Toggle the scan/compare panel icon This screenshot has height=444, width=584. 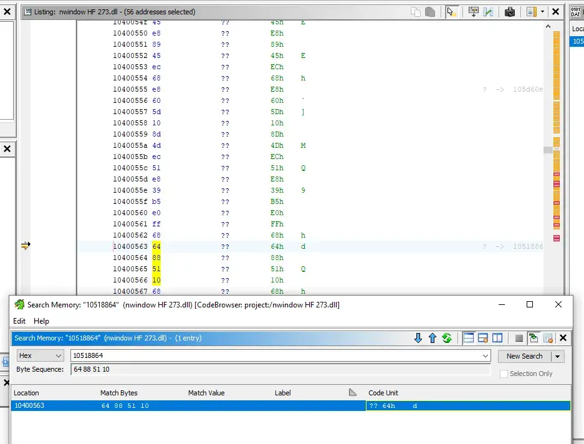(482, 338)
